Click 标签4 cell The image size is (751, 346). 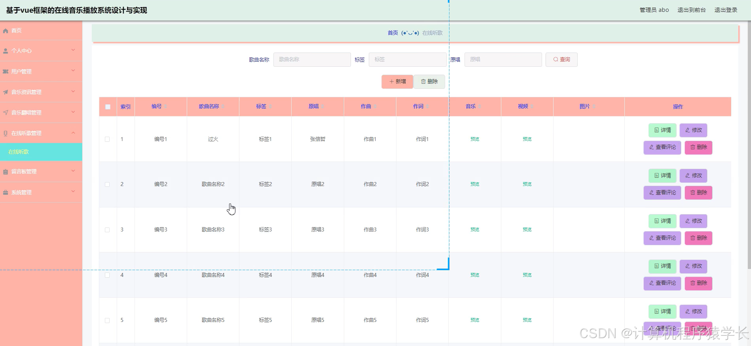(265, 275)
